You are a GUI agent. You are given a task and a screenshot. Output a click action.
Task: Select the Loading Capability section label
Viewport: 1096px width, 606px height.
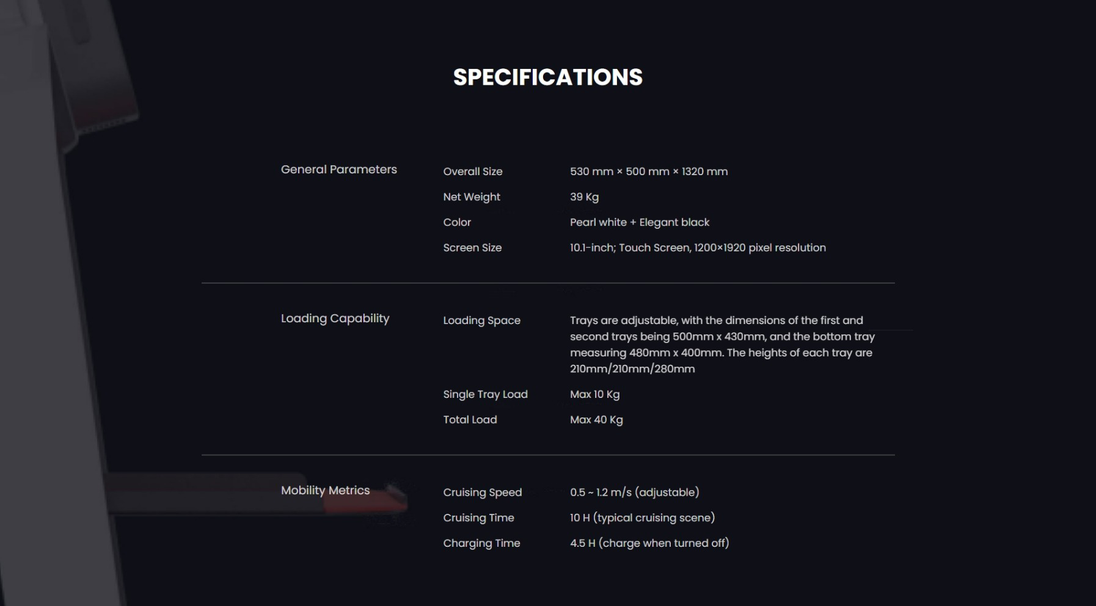(x=335, y=319)
